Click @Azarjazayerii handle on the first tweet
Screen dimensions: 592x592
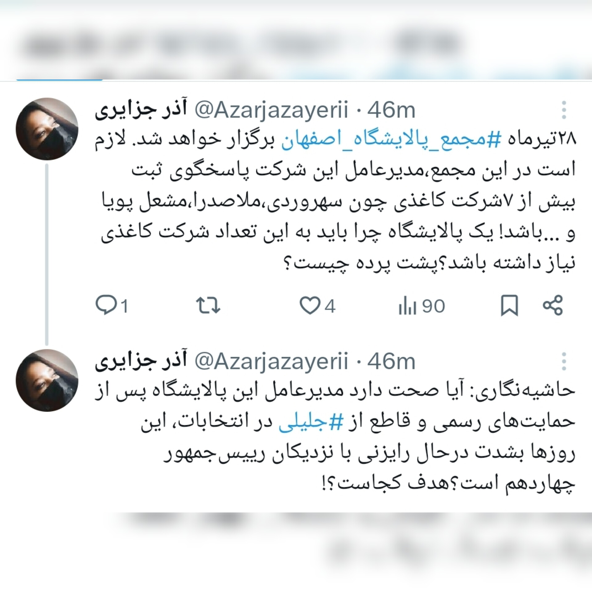coord(271,110)
